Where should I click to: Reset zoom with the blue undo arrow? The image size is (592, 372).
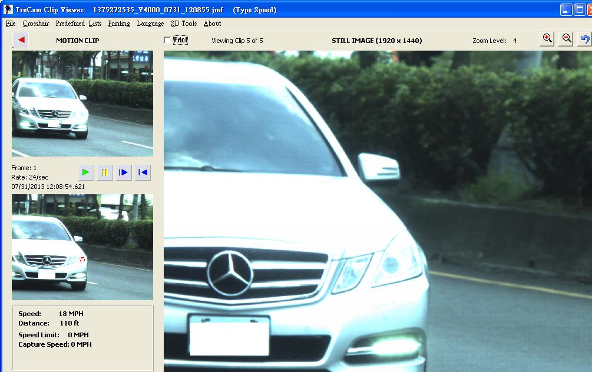pos(584,39)
